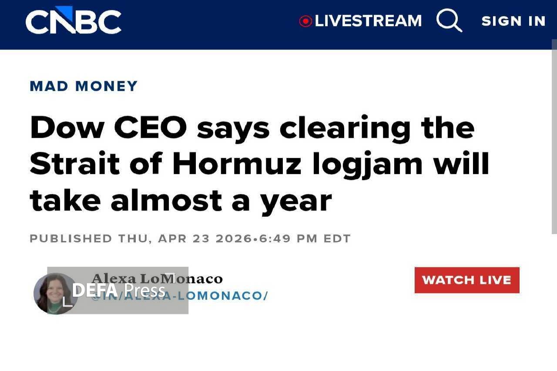557x371 pixels.
Task: Click the scrollbar track below the thumb
Action: [554, 304]
